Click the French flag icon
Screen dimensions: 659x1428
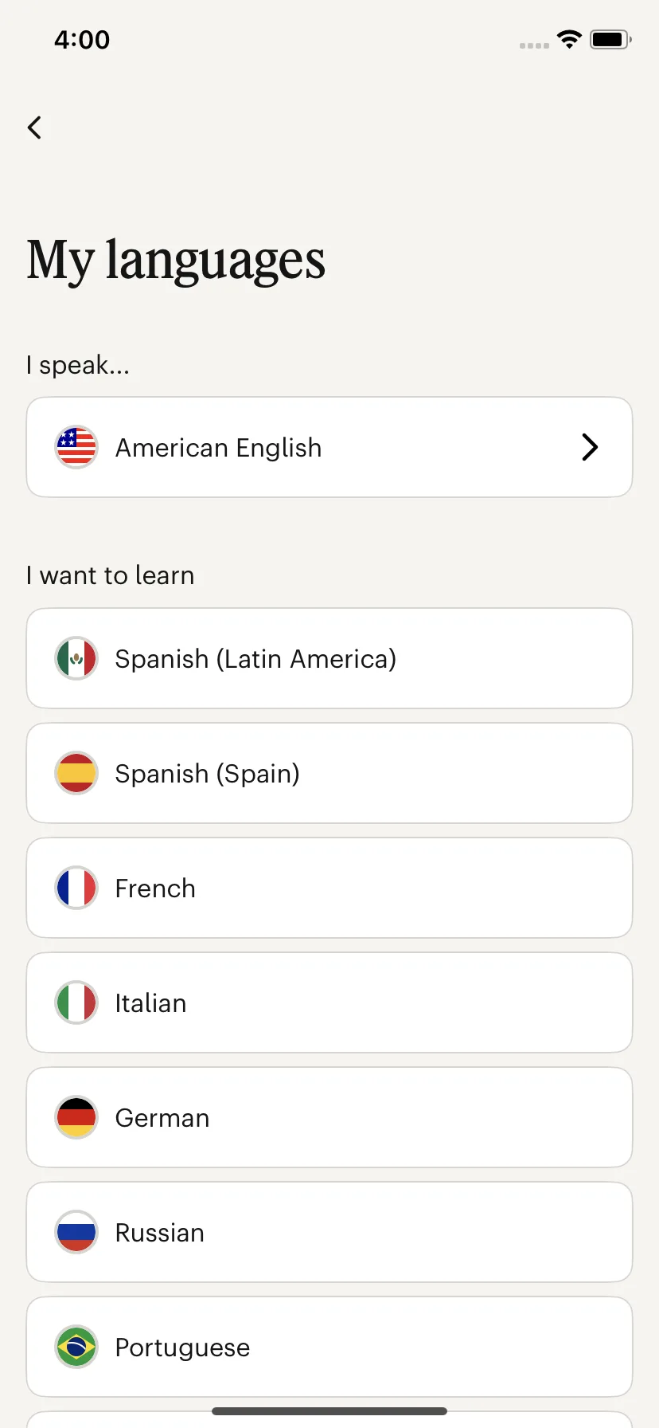(76, 888)
